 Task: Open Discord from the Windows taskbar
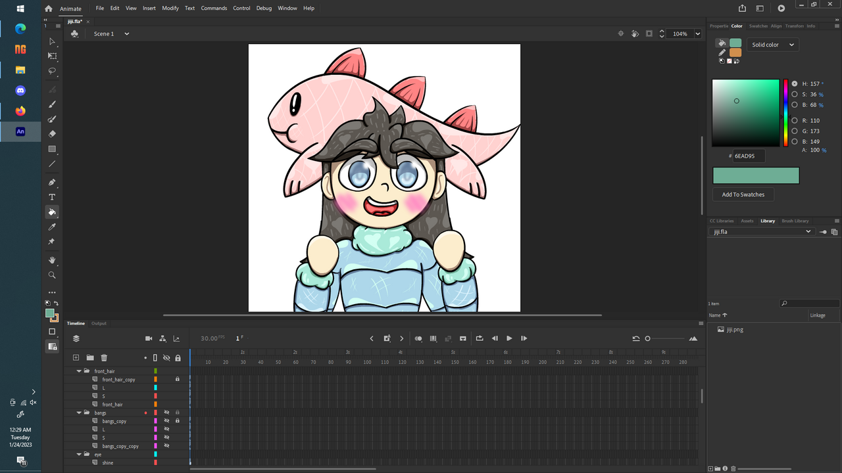tap(20, 90)
